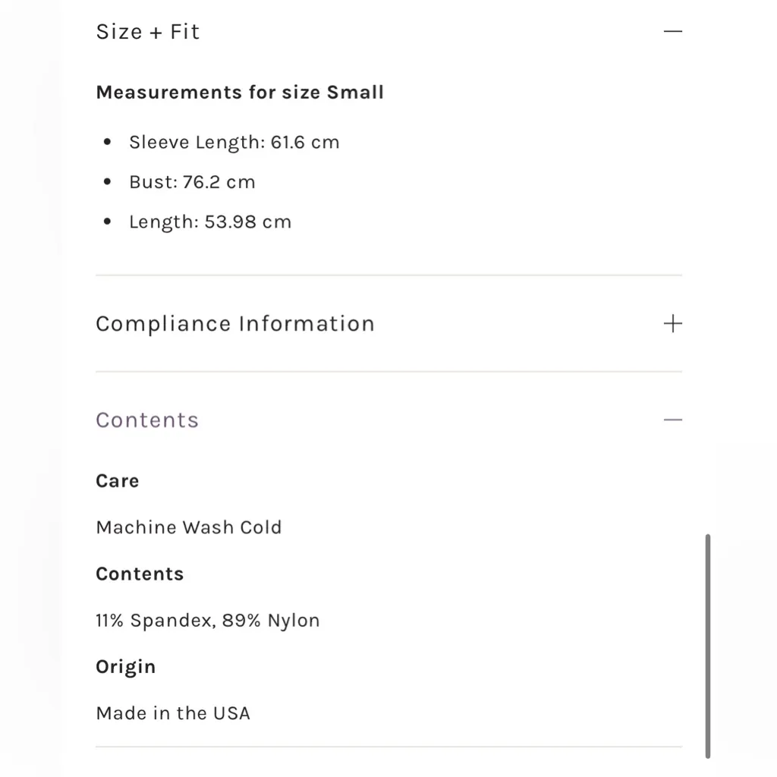Screen dimensions: 777x777
Task: Click the bullet beside Length: 53.98 cm
Action: tap(108, 222)
